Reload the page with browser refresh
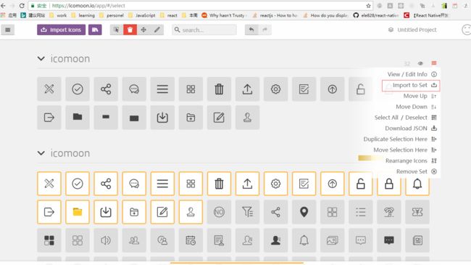The height and width of the screenshot is (265, 471). point(22,5)
